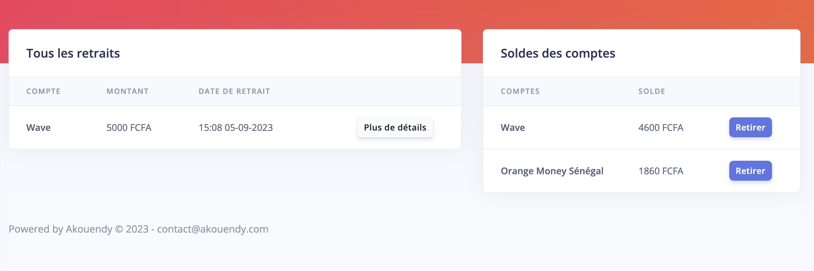
Task: Click the 1860 FCFA balance
Action: coord(661,171)
